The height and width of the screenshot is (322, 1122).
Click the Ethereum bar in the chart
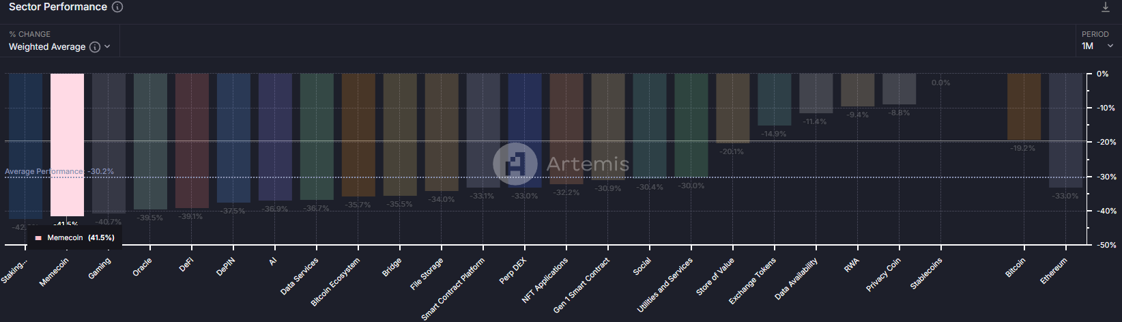pos(1065,130)
